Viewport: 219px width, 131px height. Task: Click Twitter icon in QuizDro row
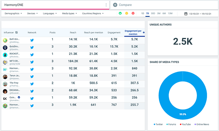click(x=32, y=48)
